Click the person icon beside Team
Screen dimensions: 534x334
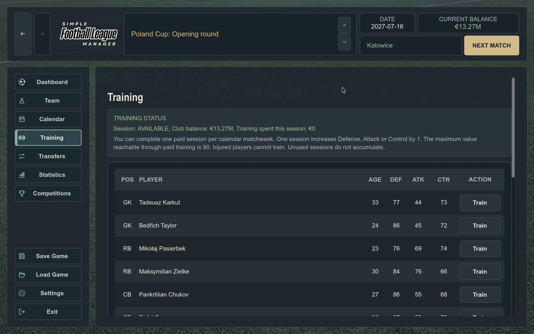22,101
